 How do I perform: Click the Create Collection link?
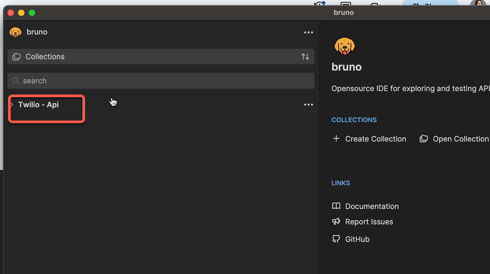click(375, 139)
